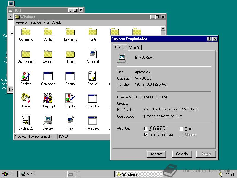Open the Ayuda menu

57,23
